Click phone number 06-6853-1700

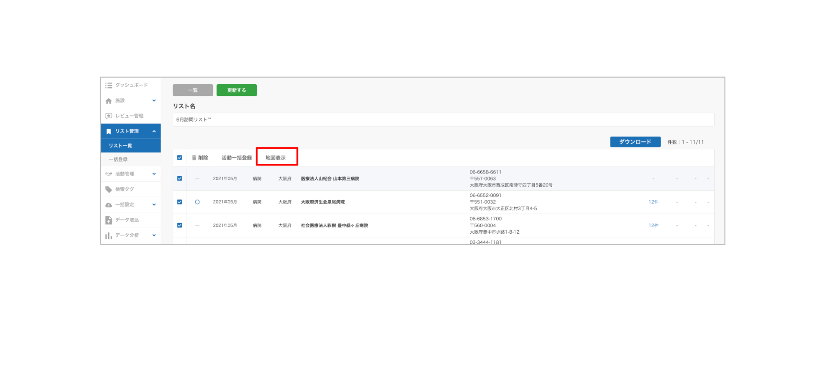[x=485, y=219]
